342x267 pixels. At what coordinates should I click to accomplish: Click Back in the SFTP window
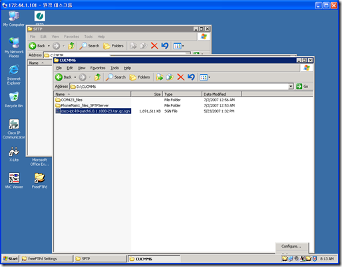point(37,46)
